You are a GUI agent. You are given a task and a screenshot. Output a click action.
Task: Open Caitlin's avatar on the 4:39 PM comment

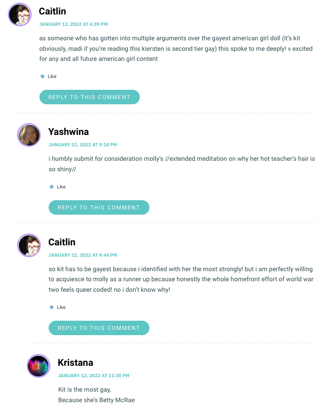pos(20,14)
